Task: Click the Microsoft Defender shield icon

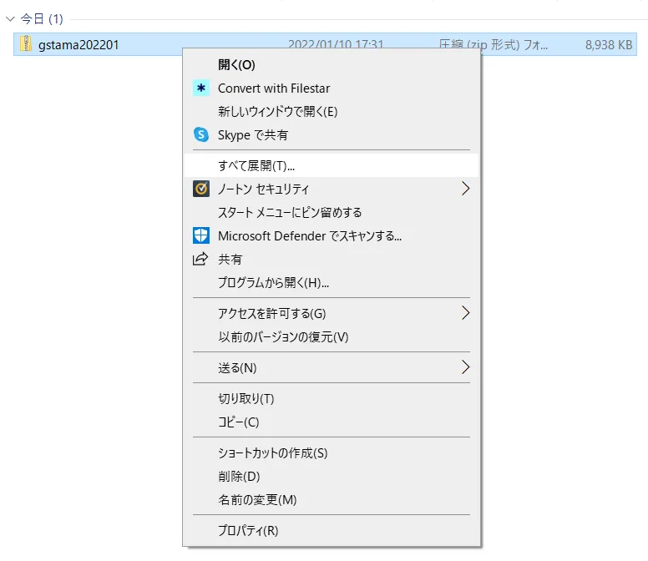Action: [x=201, y=235]
